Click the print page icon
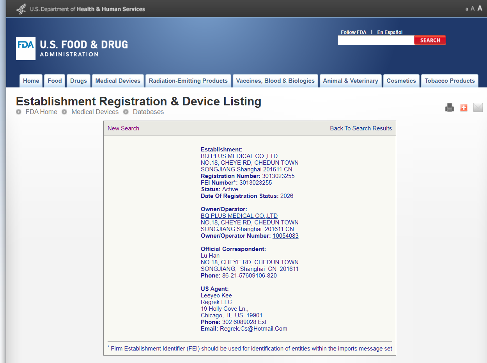 [x=450, y=108]
